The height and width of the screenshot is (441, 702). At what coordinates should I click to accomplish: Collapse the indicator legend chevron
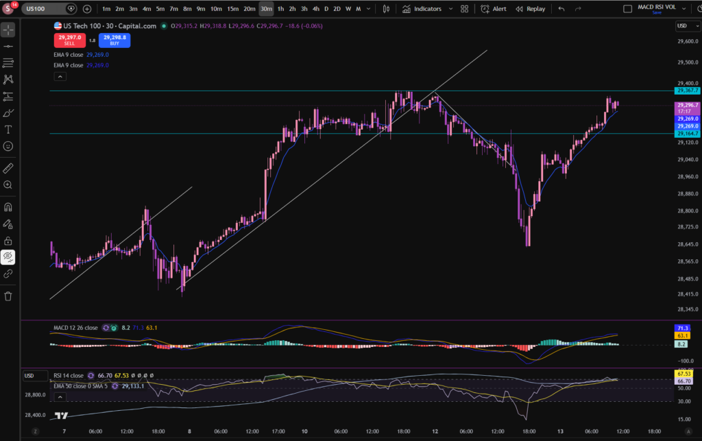coord(60,77)
